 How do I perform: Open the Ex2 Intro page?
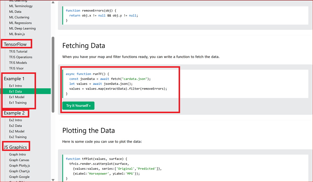pos(16,120)
